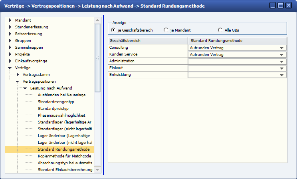Viewport: 297px width, 179px height.
Task: Select the 'je Geschäftsbereich' radio button
Action: click(x=113, y=30)
